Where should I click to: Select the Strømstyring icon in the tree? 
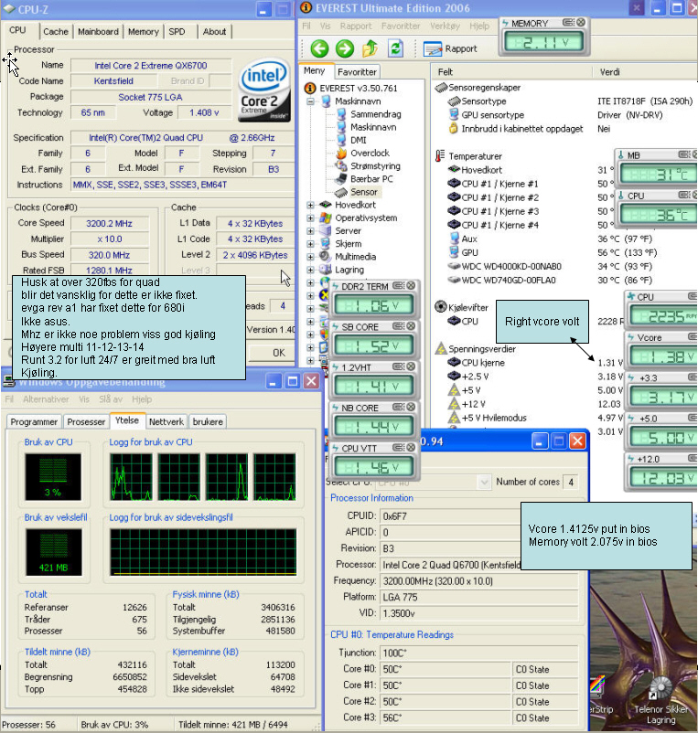point(341,166)
